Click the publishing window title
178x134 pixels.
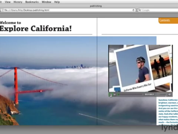tap(96, 6)
